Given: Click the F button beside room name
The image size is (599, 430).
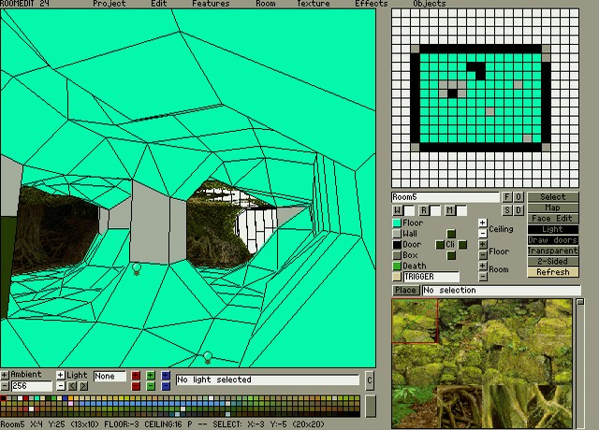Looking at the screenshot, I should [x=508, y=197].
